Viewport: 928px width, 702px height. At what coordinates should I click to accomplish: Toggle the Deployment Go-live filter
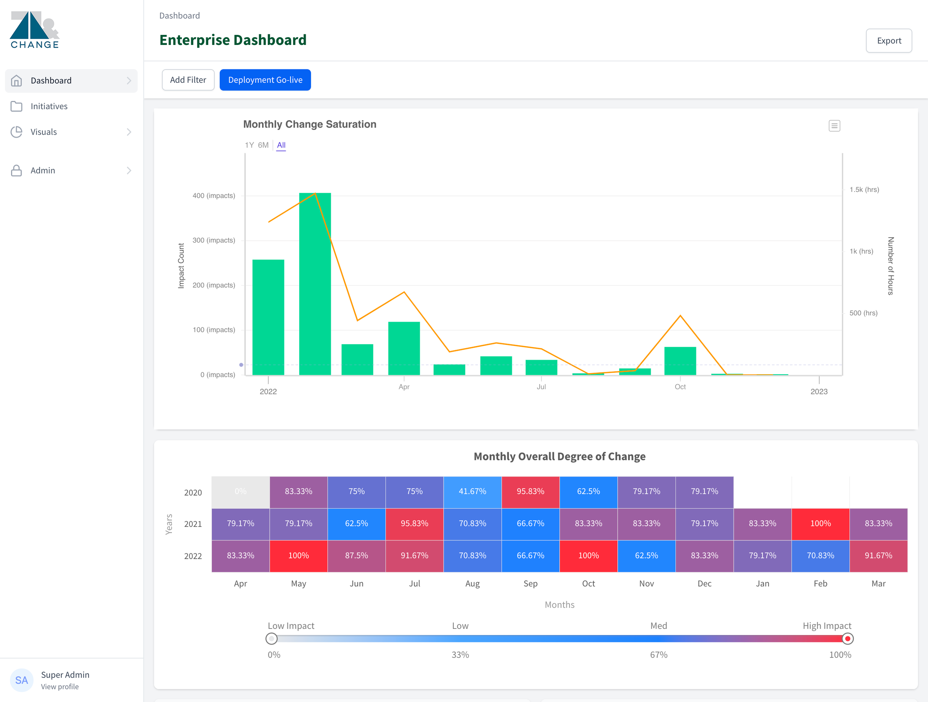pos(265,80)
